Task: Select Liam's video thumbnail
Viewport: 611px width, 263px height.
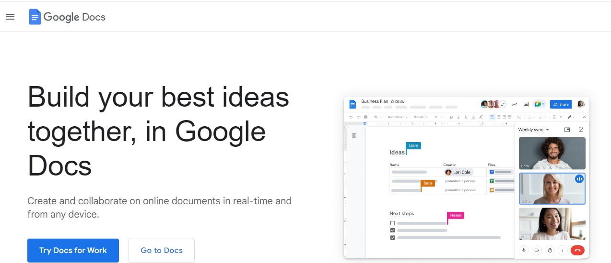Action: click(552, 153)
